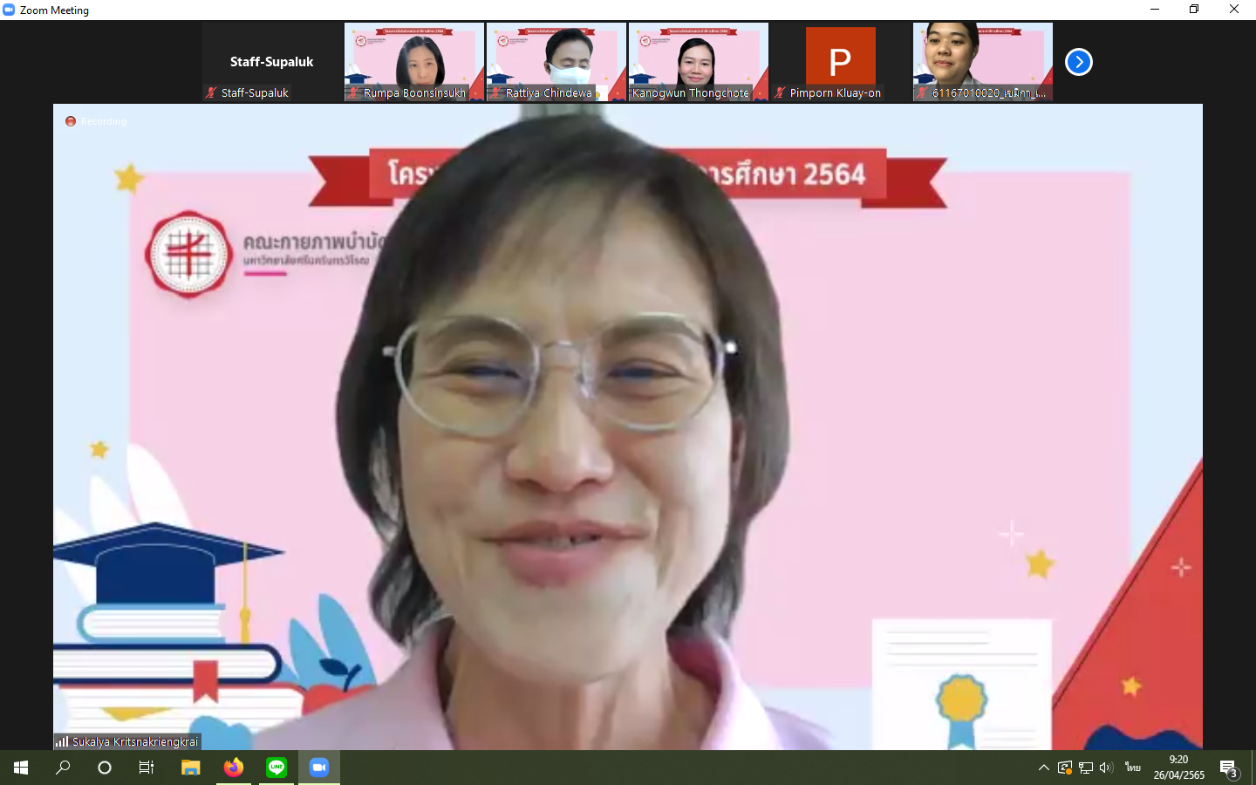Screen dimensions: 1256x785
Task: Expand hidden system tray icons chevron
Action: coord(1043,768)
